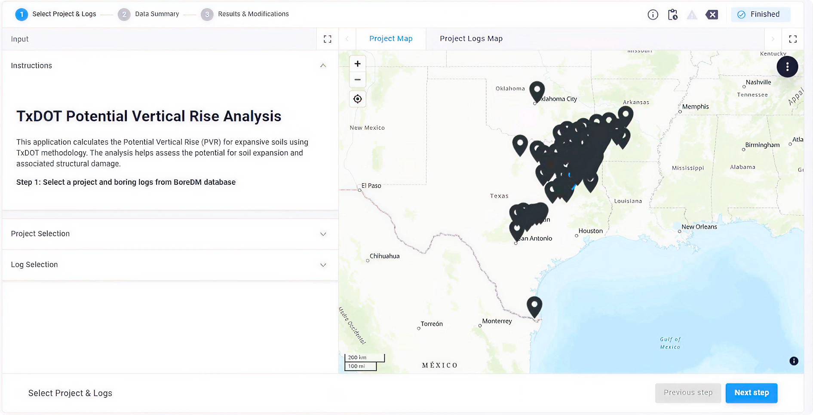This screenshot has width=813, height=415.
Task: Click the map scale bar
Action: (364, 362)
